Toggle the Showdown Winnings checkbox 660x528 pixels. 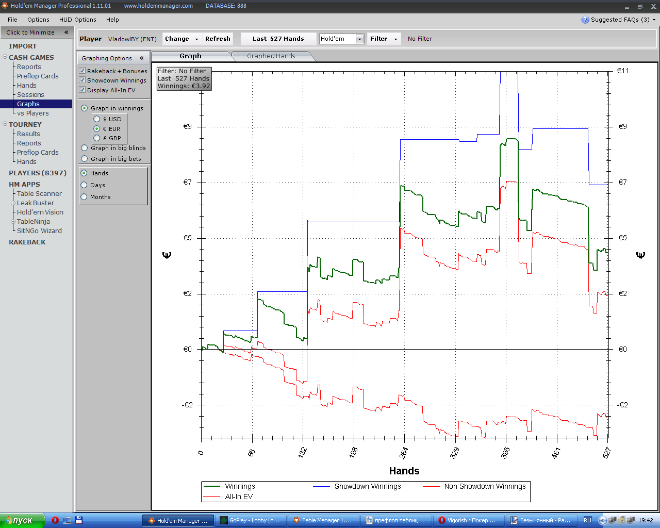pyautogui.click(x=82, y=80)
